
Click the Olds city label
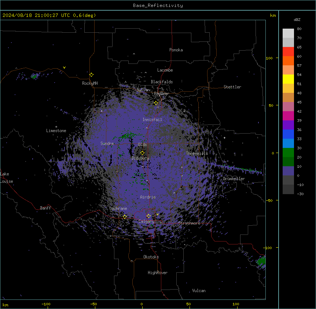point(142,145)
